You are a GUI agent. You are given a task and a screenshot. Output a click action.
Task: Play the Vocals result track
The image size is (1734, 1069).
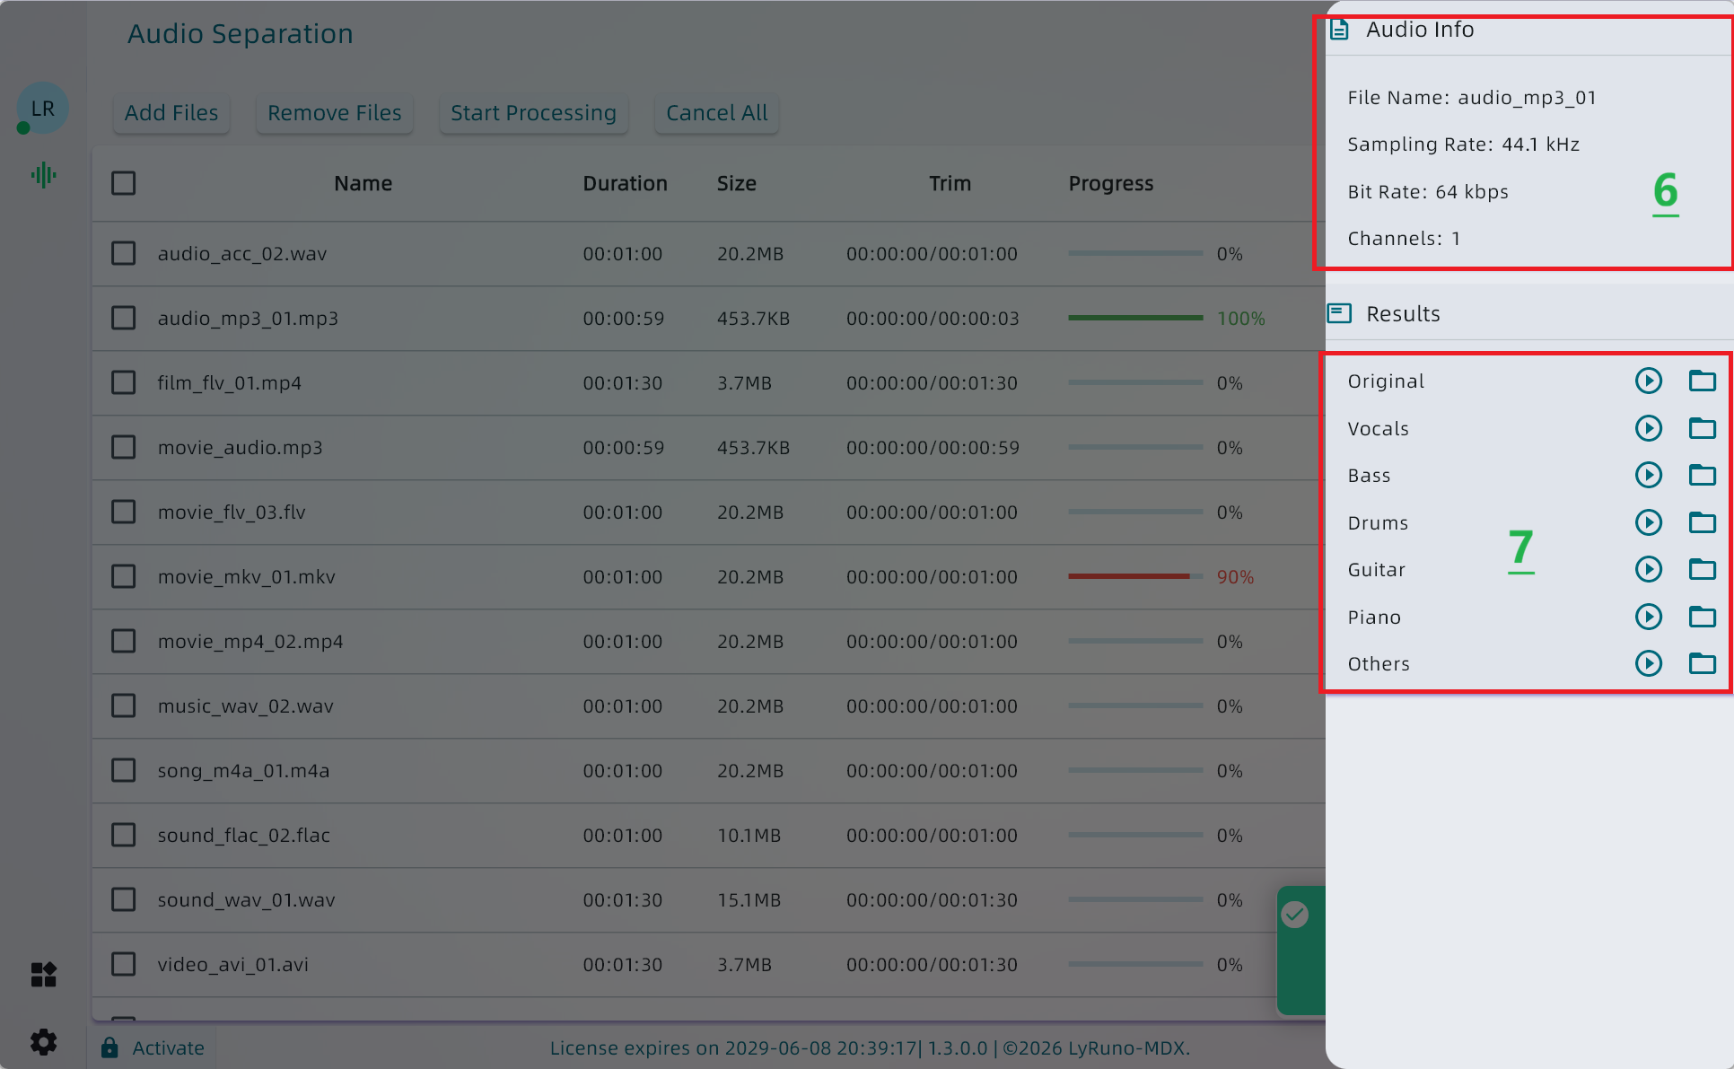pos(1648,428)
